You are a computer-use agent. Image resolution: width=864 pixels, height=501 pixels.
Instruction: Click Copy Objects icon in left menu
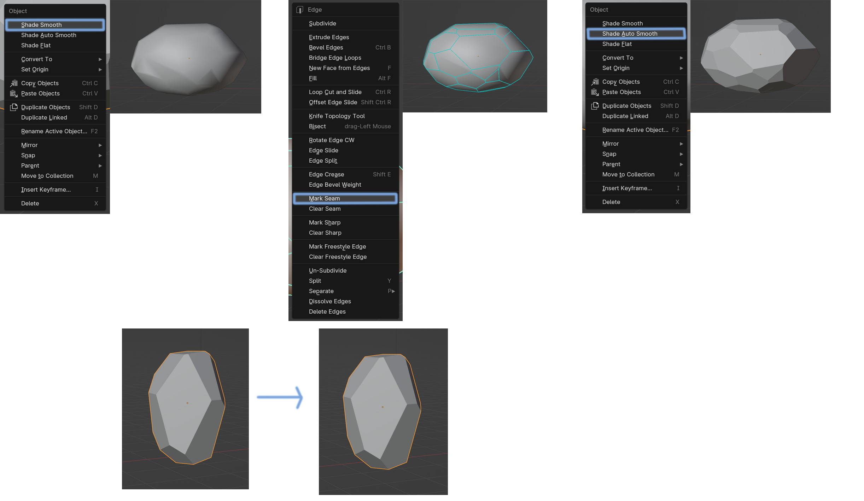click(13, 83)
